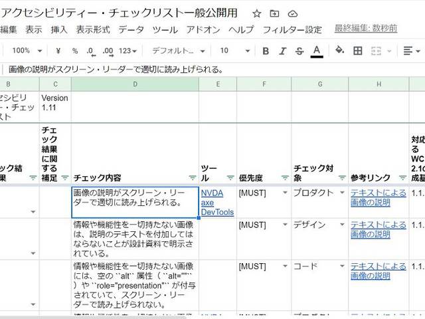Open テキストによる画像の説明 link in デザイン row
Image resolution: width=425 pixels, height=319 pixels.
point(379,229)
